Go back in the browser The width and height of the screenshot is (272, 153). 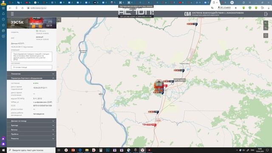point(10,8)
